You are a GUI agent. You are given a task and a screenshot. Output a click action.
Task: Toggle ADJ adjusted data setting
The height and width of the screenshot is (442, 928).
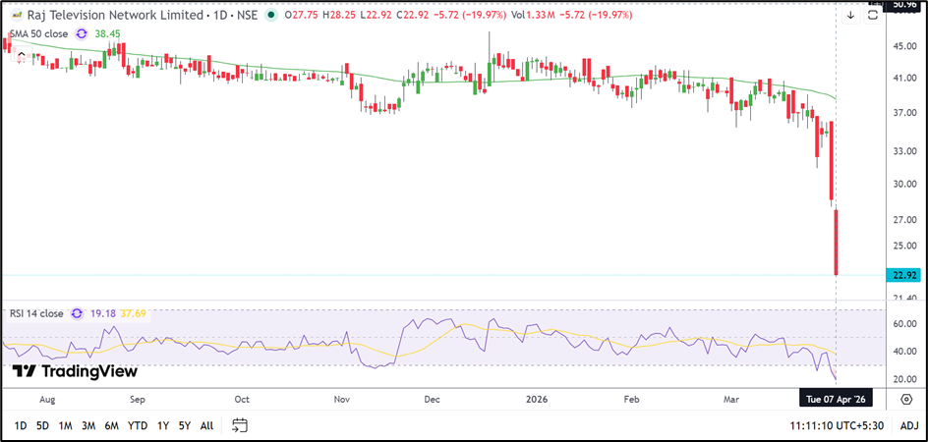[909, 425]
